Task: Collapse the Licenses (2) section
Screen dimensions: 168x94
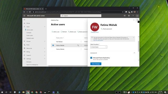Action: click(134, 53)
